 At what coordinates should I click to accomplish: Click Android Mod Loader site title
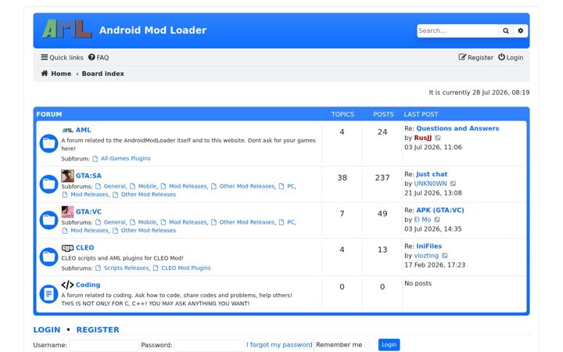click(152, 31)
